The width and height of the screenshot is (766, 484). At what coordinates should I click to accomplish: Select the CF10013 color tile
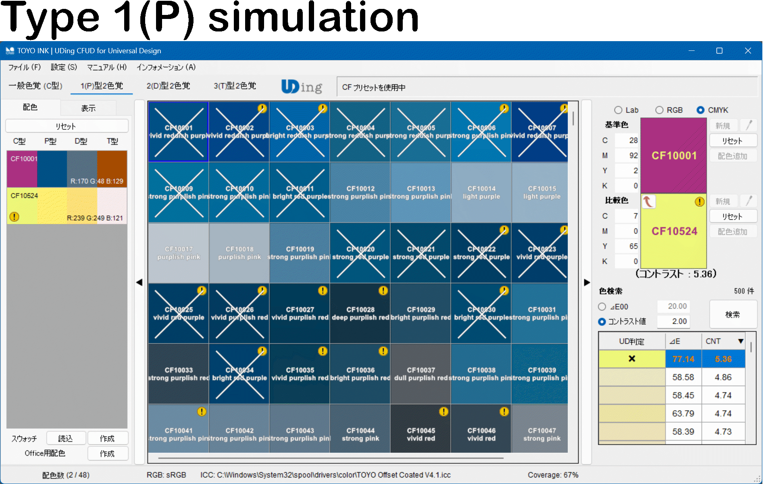(x=421, y=192)
